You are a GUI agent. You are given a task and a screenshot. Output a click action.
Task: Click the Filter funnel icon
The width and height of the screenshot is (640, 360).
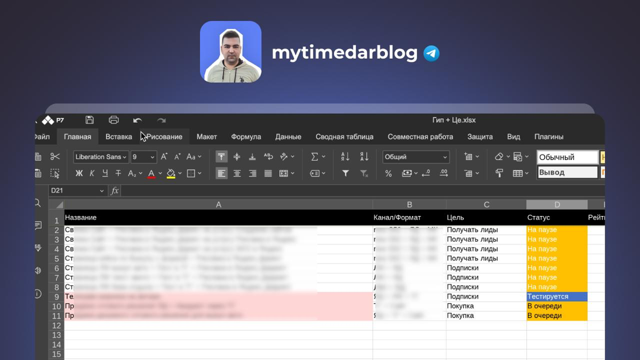coord(345,173)
